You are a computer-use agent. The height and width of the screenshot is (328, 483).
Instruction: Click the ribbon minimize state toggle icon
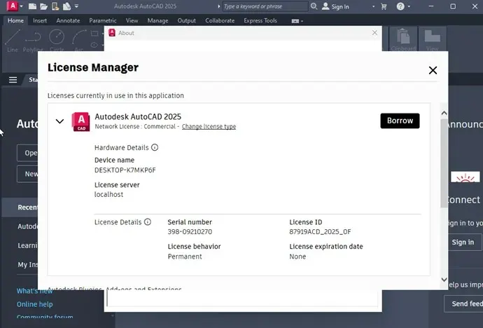(295, 21)
